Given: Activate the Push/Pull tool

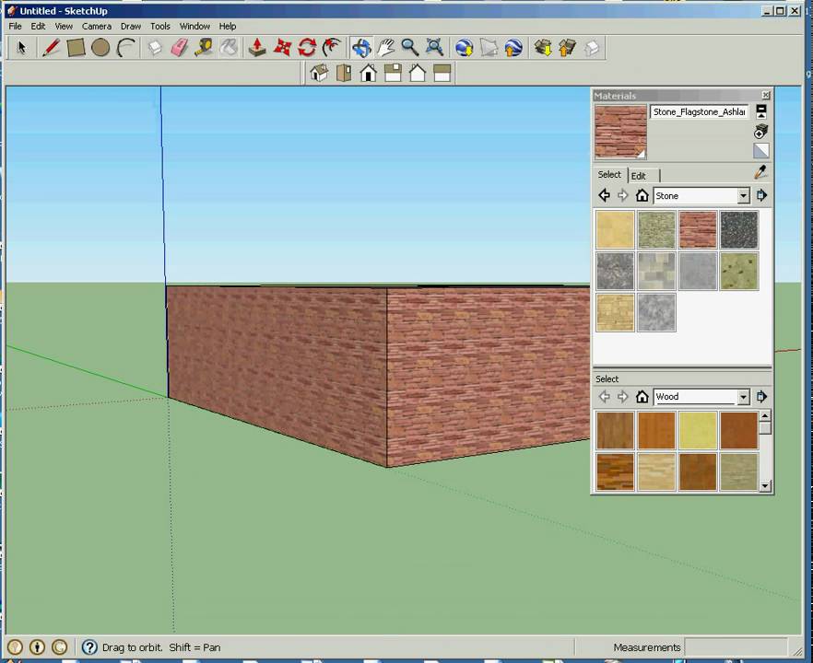Looking at the screenshot, I should point(257,48).
